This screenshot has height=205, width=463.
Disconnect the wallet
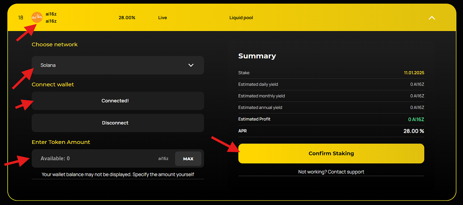point(118,123)
